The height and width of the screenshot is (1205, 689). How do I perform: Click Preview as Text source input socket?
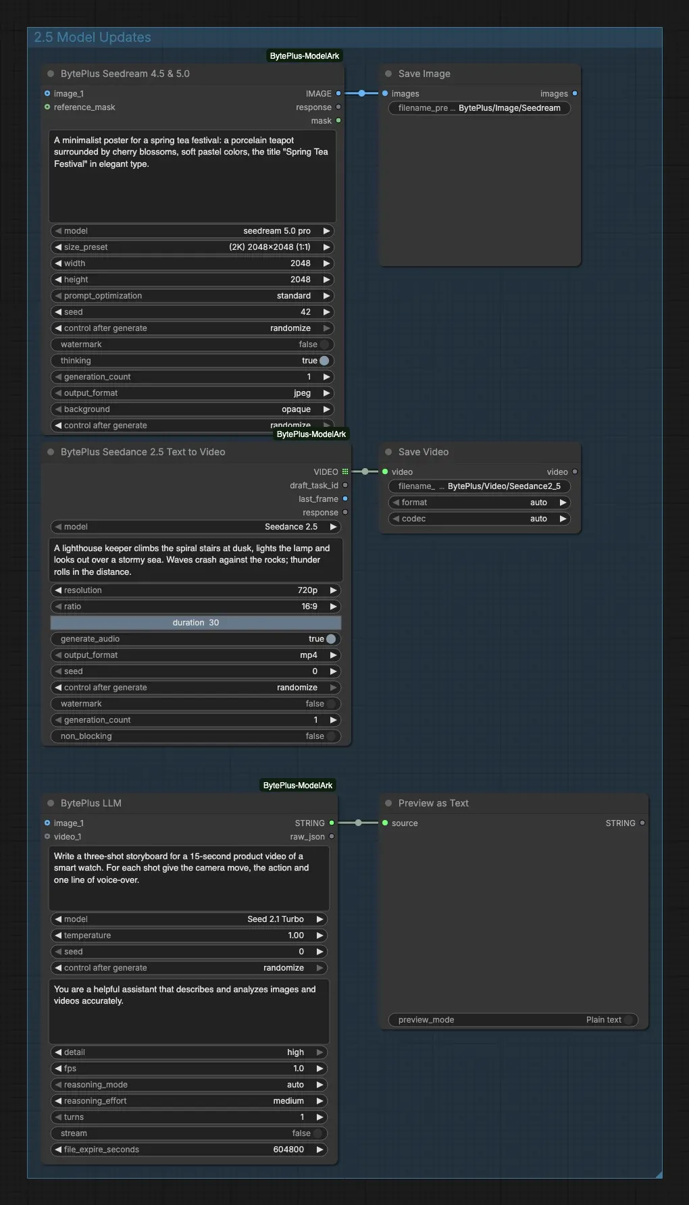coord(385,823)
